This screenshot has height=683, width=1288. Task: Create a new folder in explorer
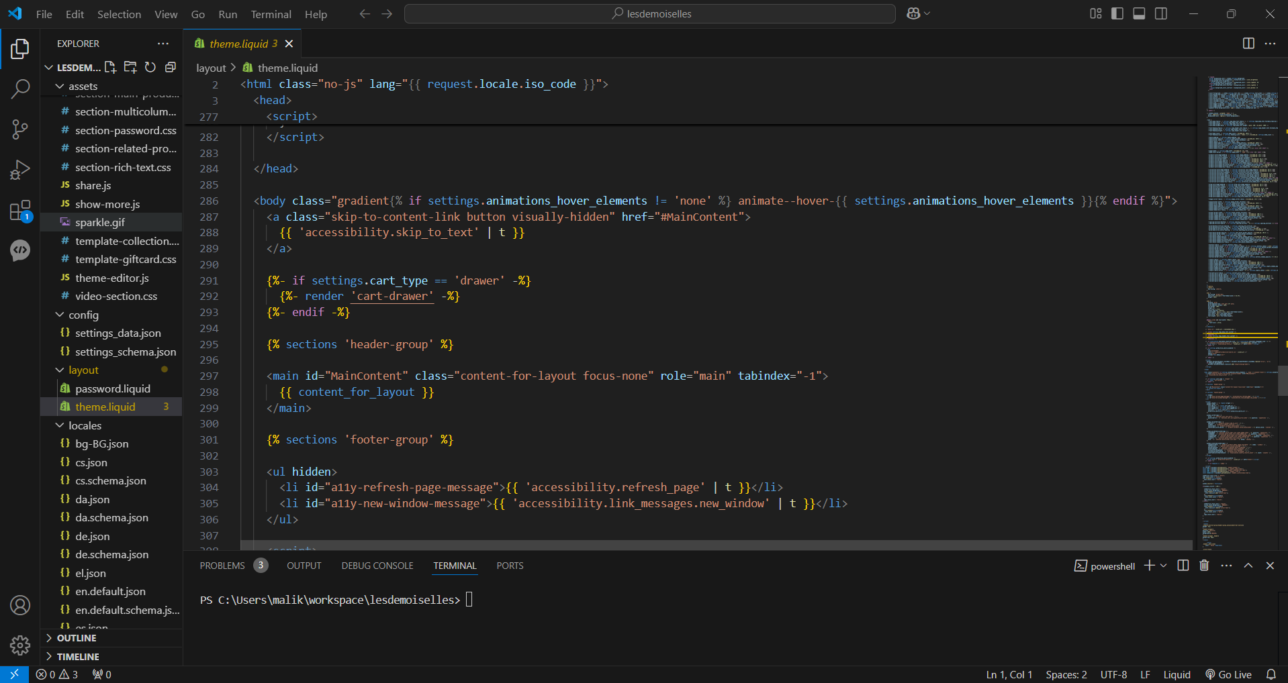(x=130, y=67)
